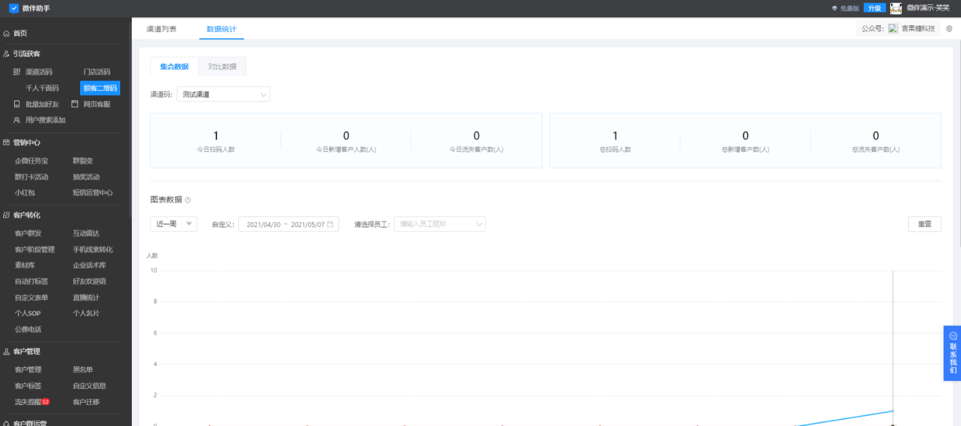This screenshot has width=961, height=426.
Task: Click the QR grid icon beside 渠道活码
Action: point(17,72)
